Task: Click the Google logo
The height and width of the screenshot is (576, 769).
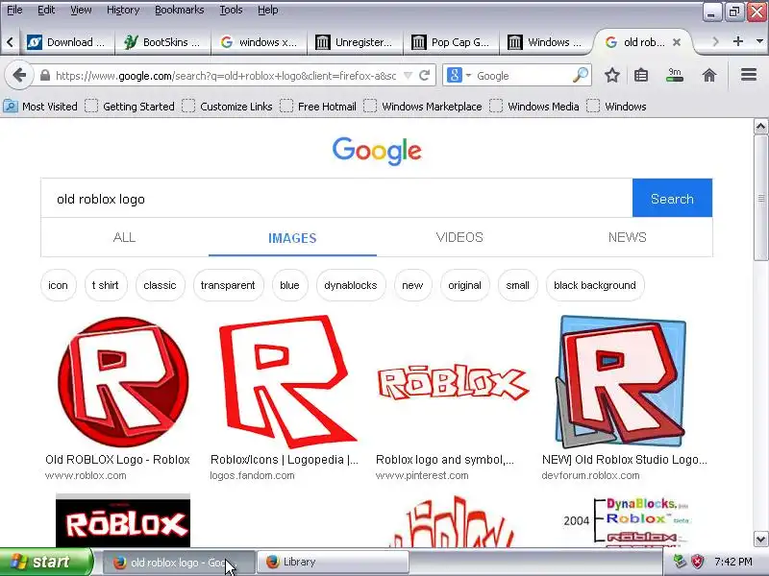Action: [377, 151]
